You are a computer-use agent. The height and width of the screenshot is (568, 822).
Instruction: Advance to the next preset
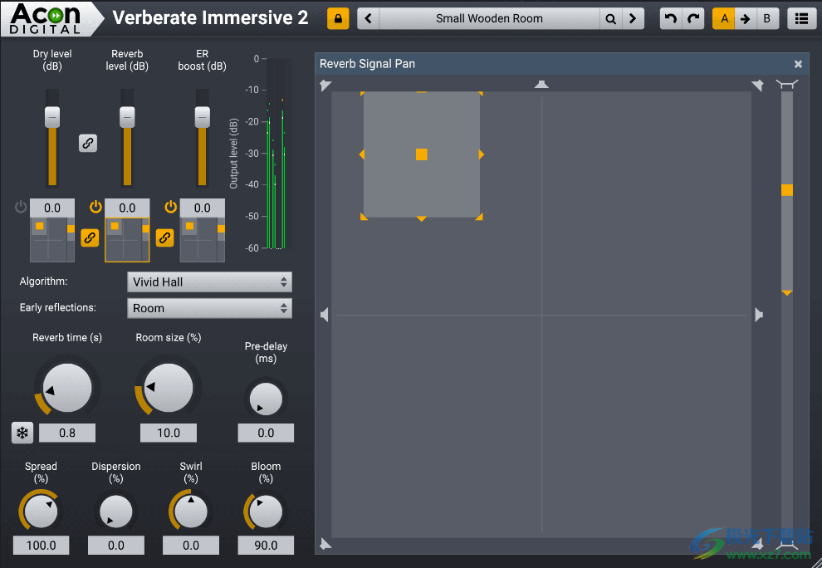[x=633, y=17]
